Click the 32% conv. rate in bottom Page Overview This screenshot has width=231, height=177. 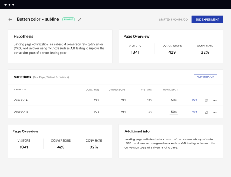(x=94, y=147)
